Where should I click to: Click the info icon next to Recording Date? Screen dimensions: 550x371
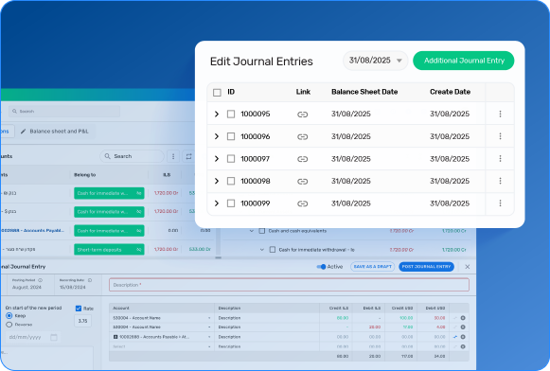pyautogui.click(x=90, y=280)
